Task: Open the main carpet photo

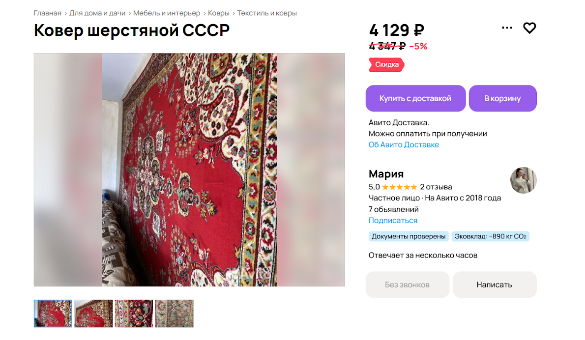Action: [189, 170]
